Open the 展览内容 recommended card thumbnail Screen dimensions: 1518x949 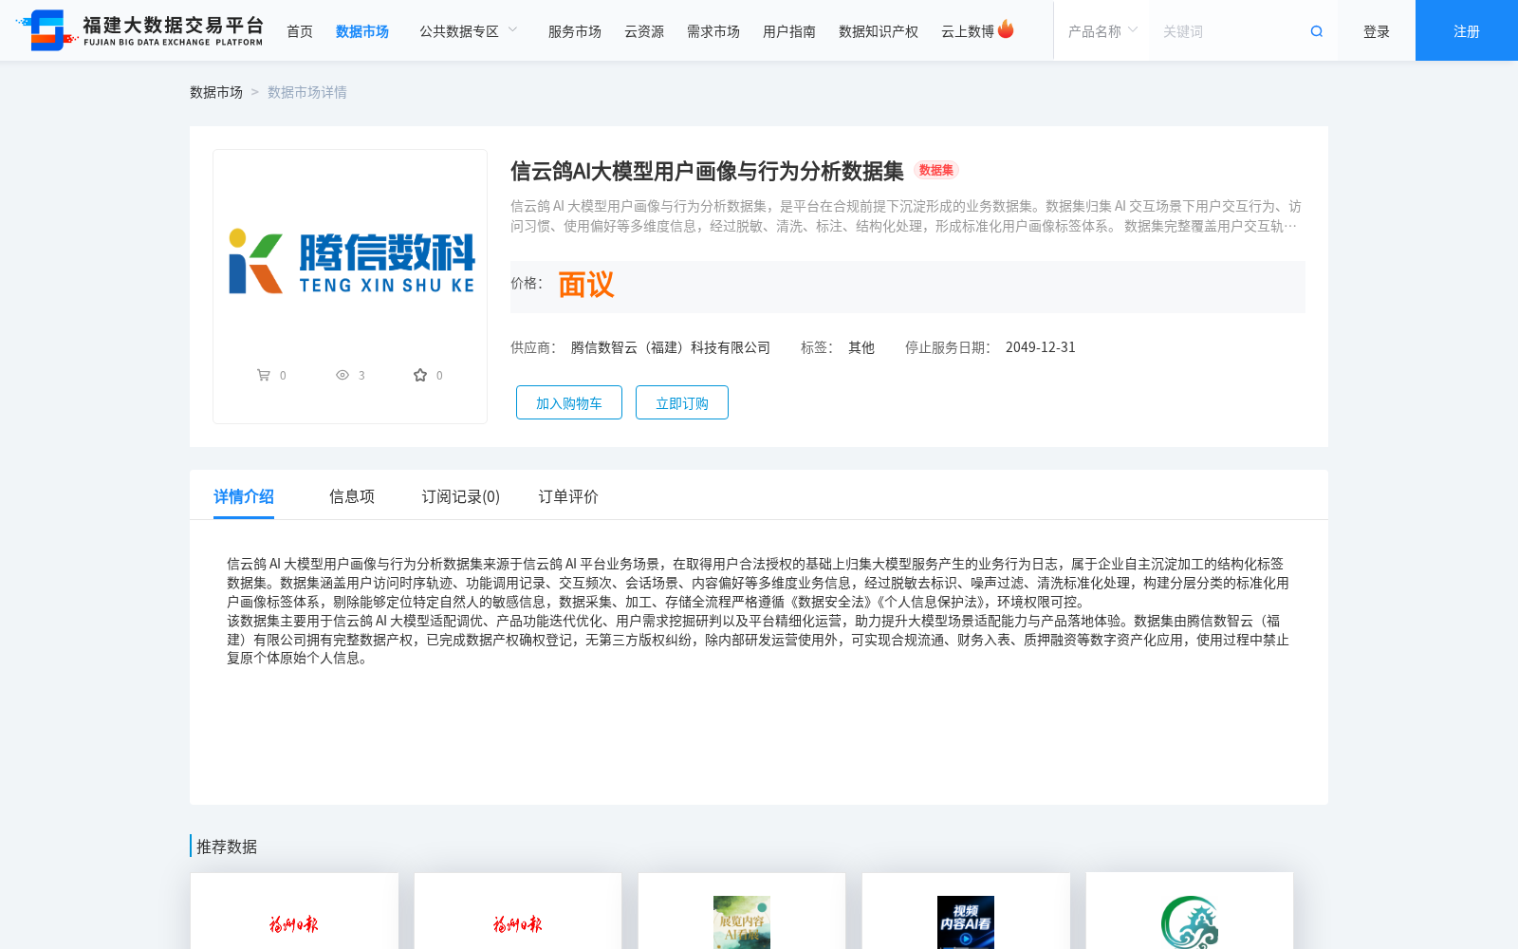742,922
